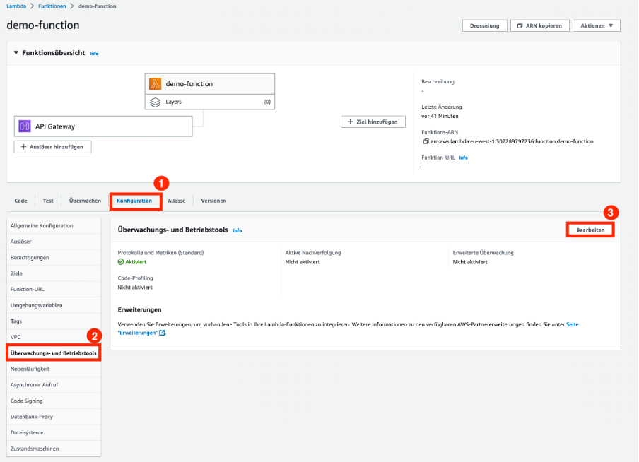The image size is (639, 462).
Task: Click the demo-function box in the diagram
Action: [x=210, y=84]
